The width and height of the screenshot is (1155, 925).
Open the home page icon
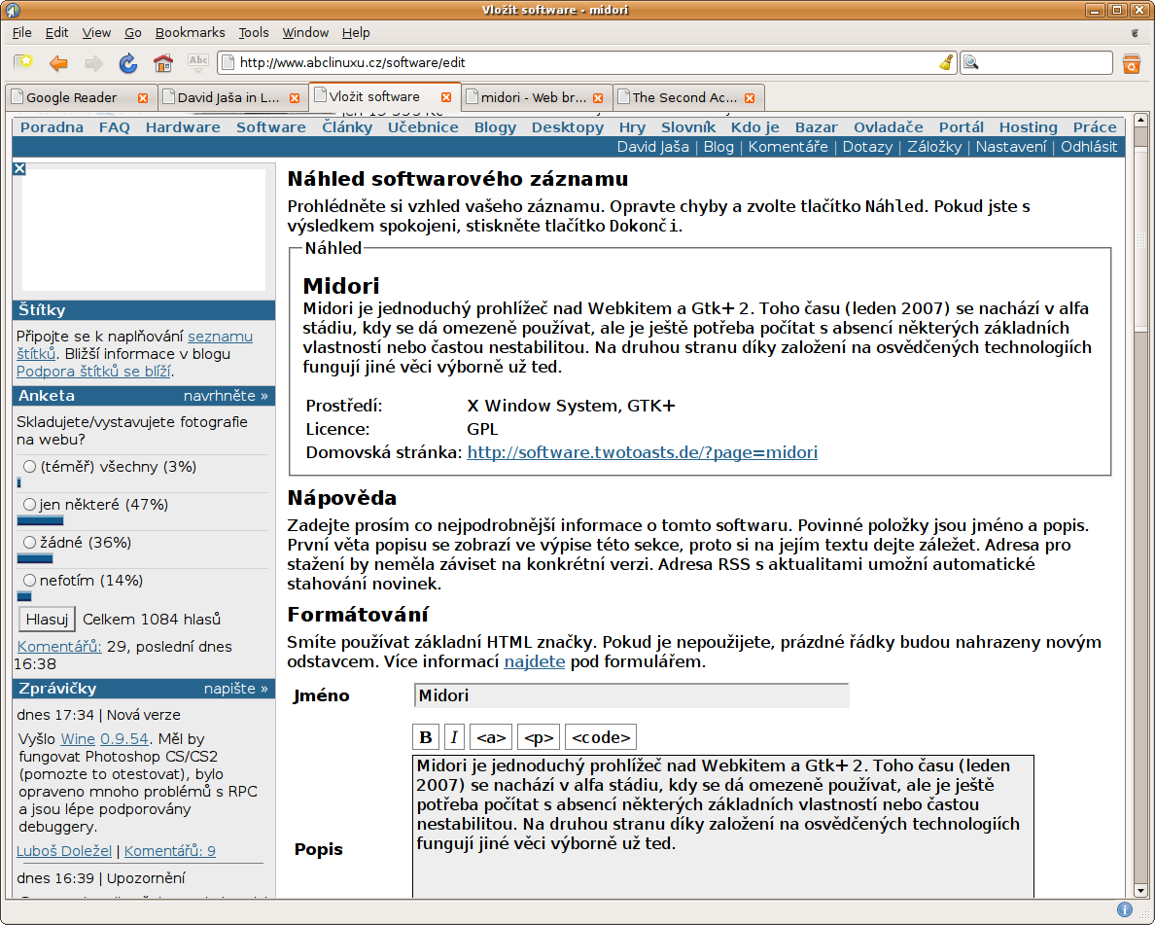[x=163, y=63]
